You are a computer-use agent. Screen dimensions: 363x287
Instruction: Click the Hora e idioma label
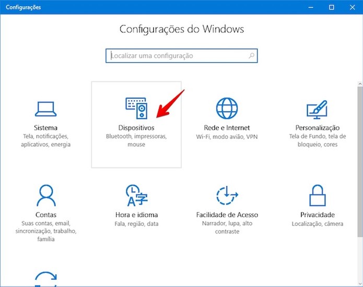point(137,215)
